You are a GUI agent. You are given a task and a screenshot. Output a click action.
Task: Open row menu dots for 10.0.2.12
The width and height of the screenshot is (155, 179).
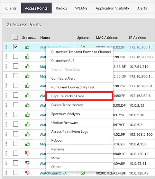click(6, 105)
